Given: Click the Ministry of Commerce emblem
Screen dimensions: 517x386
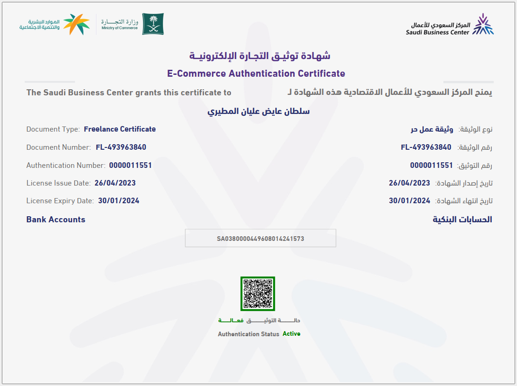Looking at the screenshot, I should 153,24.
